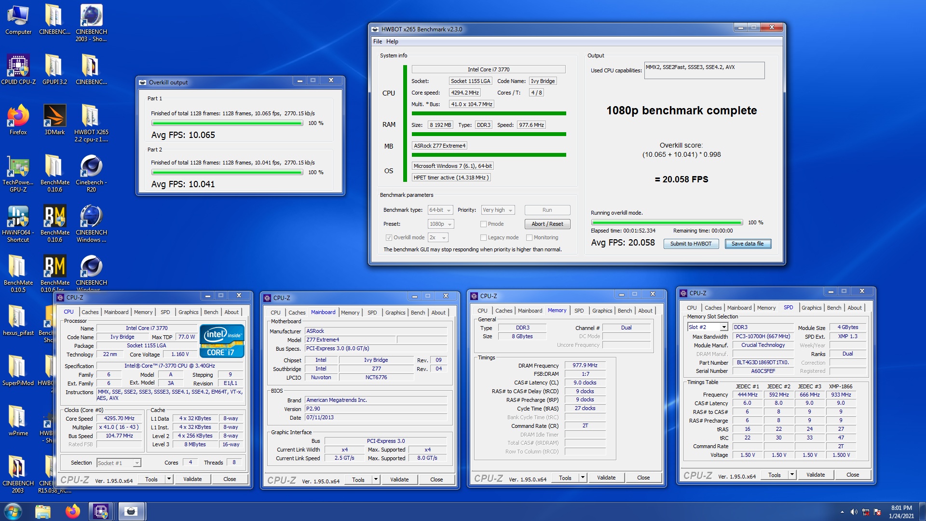Toggle the Overkill mode checkbox
Screen dimensions: 926x521
point(389,237)
